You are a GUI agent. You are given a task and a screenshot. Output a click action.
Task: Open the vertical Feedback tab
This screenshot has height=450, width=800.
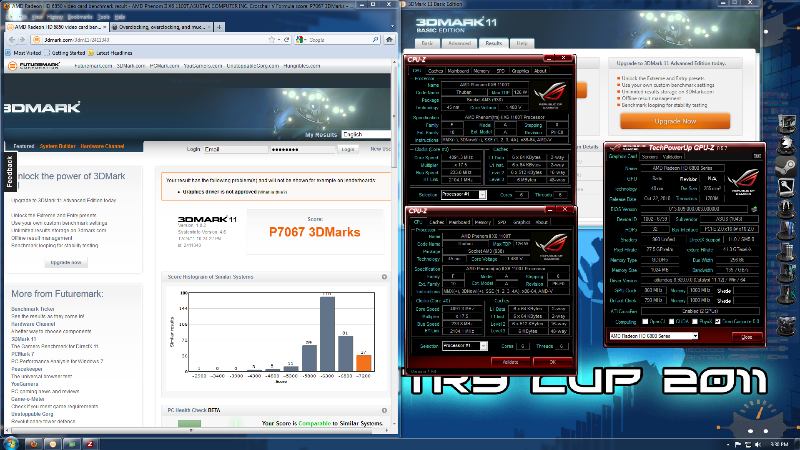10,172
